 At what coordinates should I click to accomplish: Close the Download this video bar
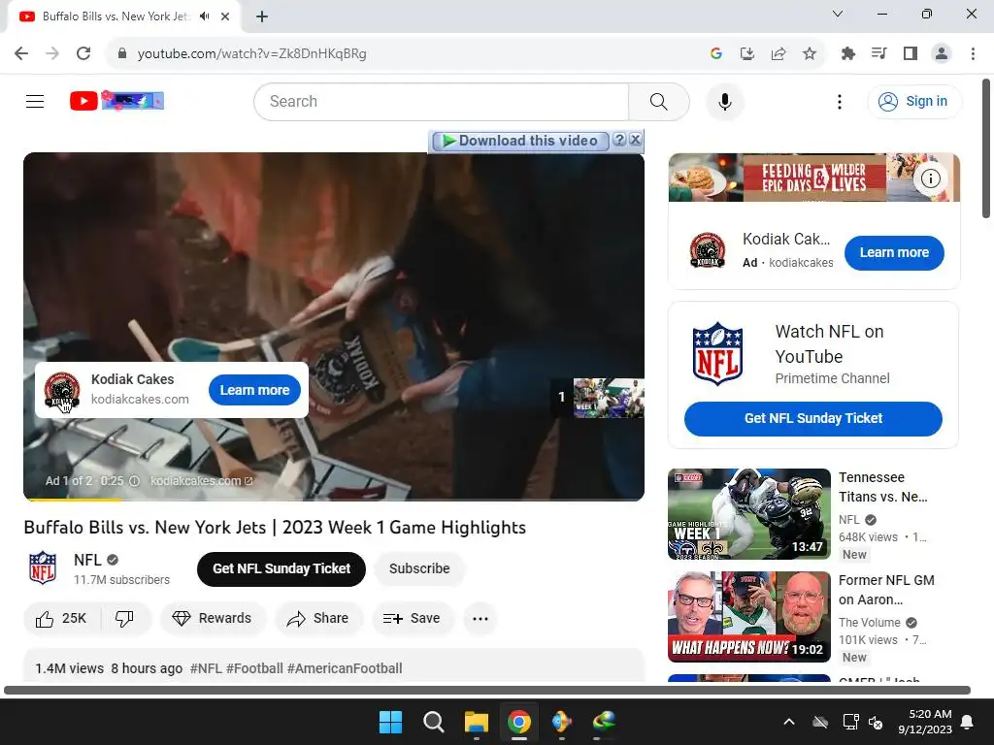click(635, 140)
